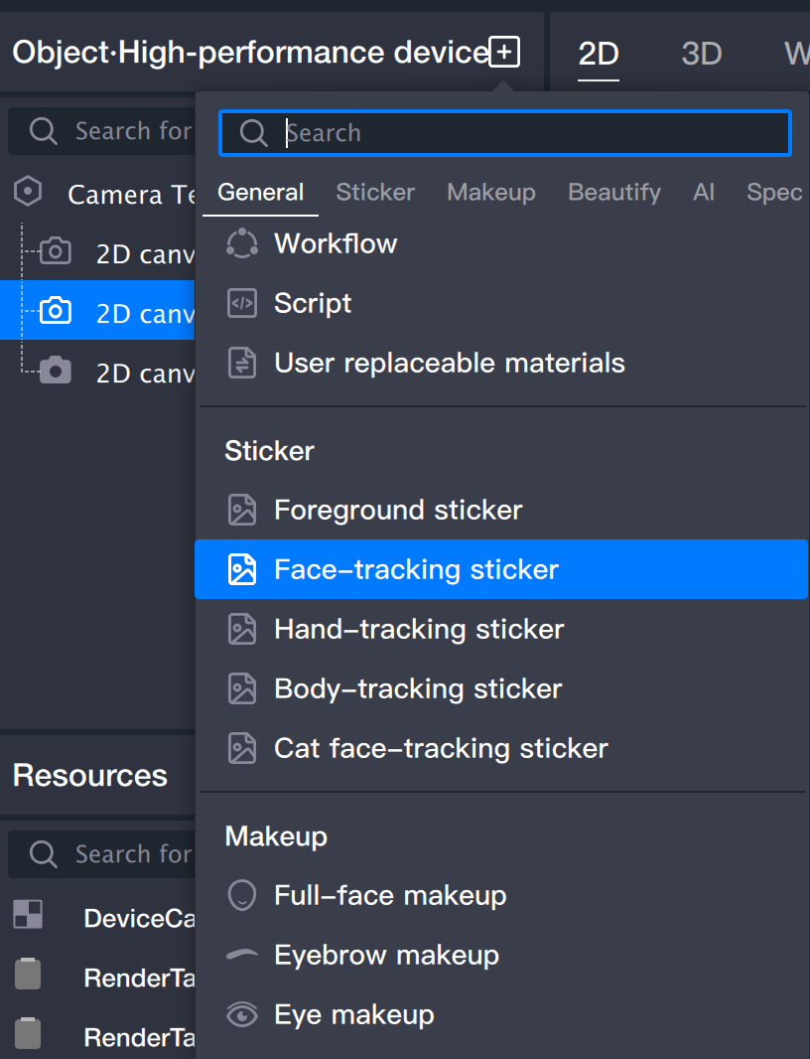Click the Eye makeup eye icon
Viewport: 810px width, 1059px height.
(242, 1014)
